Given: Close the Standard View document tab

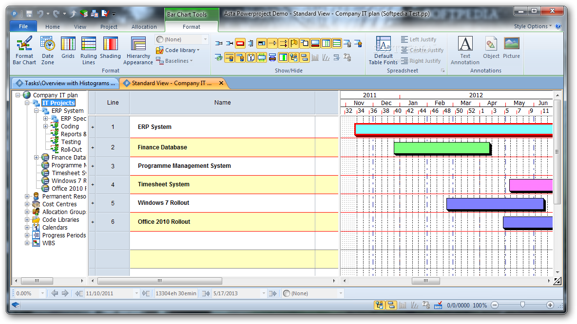Looking at the screenshot, I should click(221, 83).
